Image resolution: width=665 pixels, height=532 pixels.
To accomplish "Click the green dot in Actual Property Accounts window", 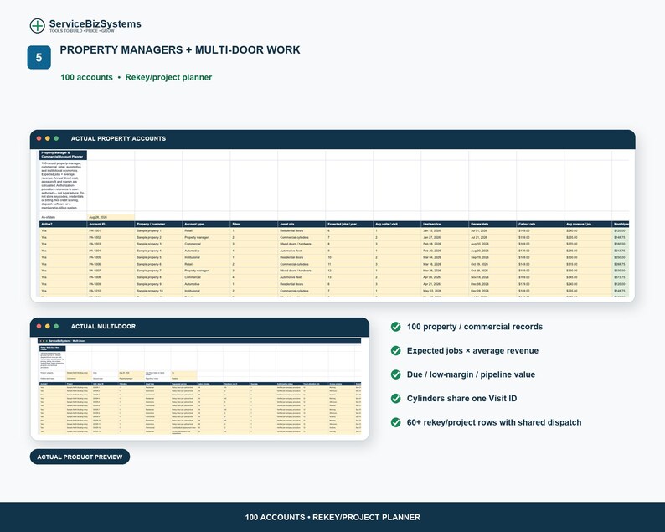I will [x=56, y=138].
